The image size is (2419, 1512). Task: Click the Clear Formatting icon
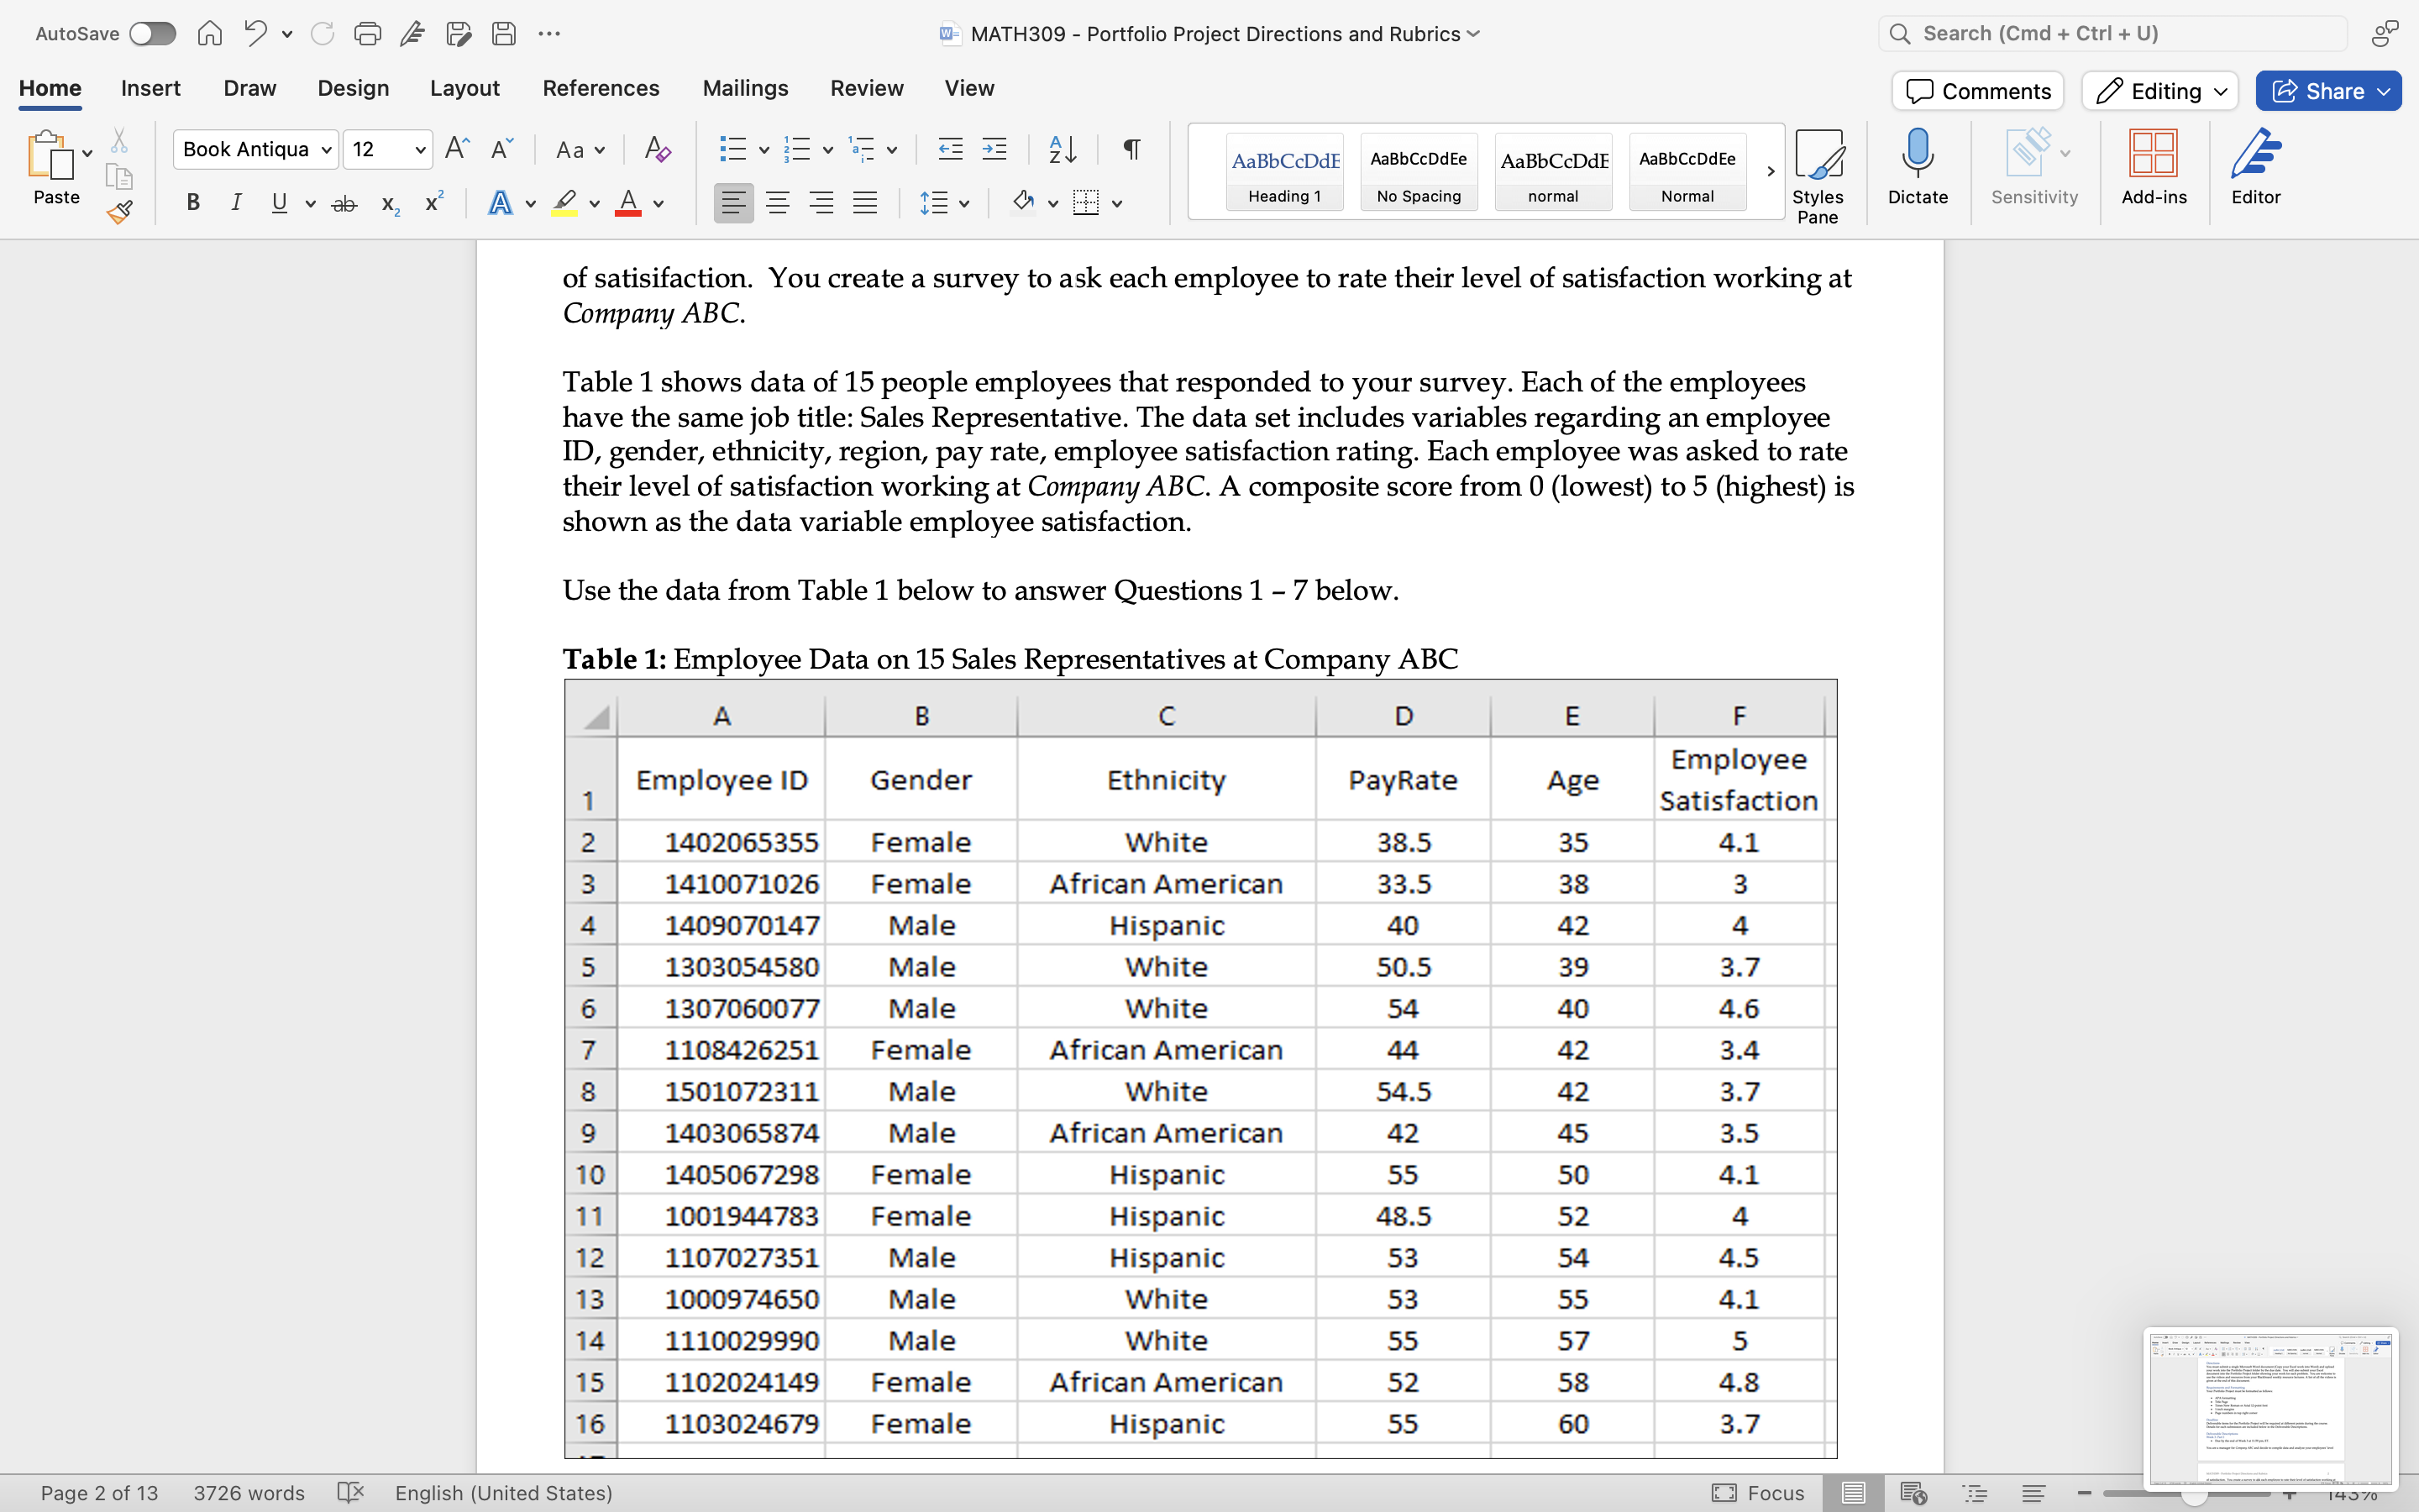tap(657, 150)
